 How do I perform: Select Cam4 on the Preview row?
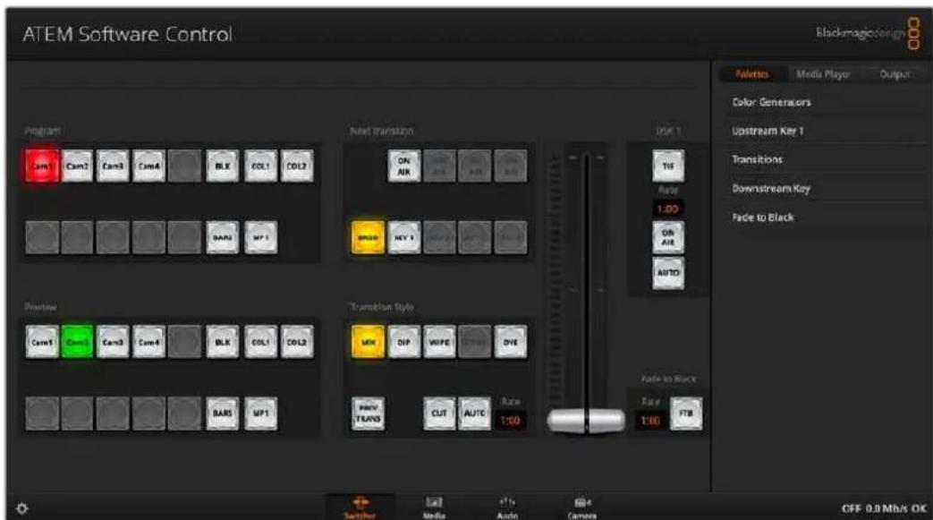coord(148,342)
